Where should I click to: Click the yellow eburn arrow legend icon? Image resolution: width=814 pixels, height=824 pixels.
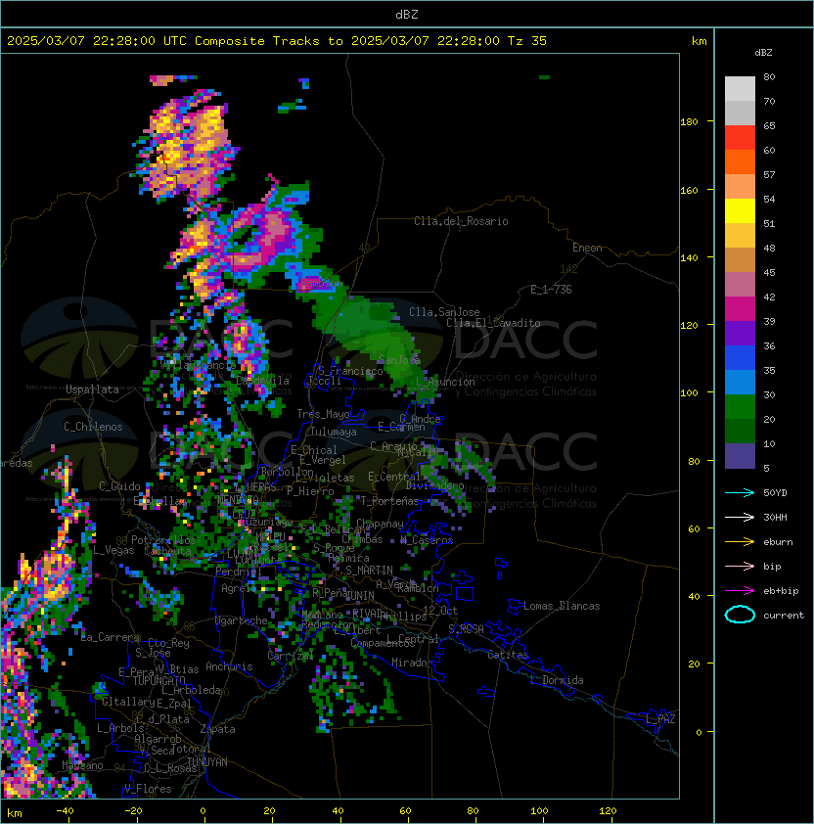click(x=740, y=542)
